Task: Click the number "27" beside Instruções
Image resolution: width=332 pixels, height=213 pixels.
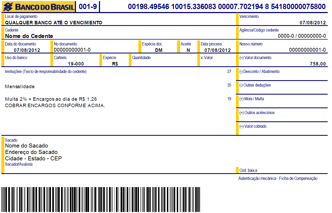Action: [x=229, y=71]
